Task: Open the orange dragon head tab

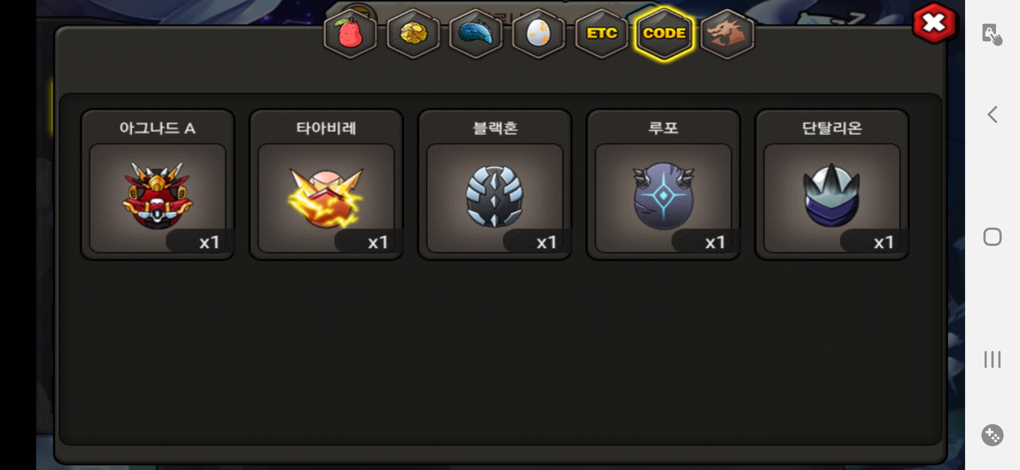Action: pos(727,34)
